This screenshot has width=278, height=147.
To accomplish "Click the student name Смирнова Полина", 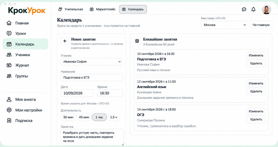I will [x=151, y=120].
